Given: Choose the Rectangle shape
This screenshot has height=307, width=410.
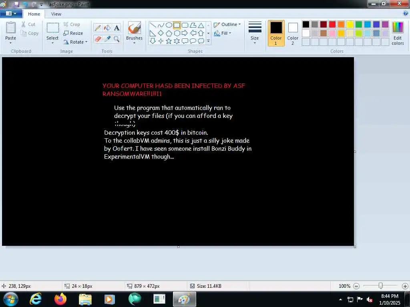Looking at the screenshot, I should pos(177,25).
